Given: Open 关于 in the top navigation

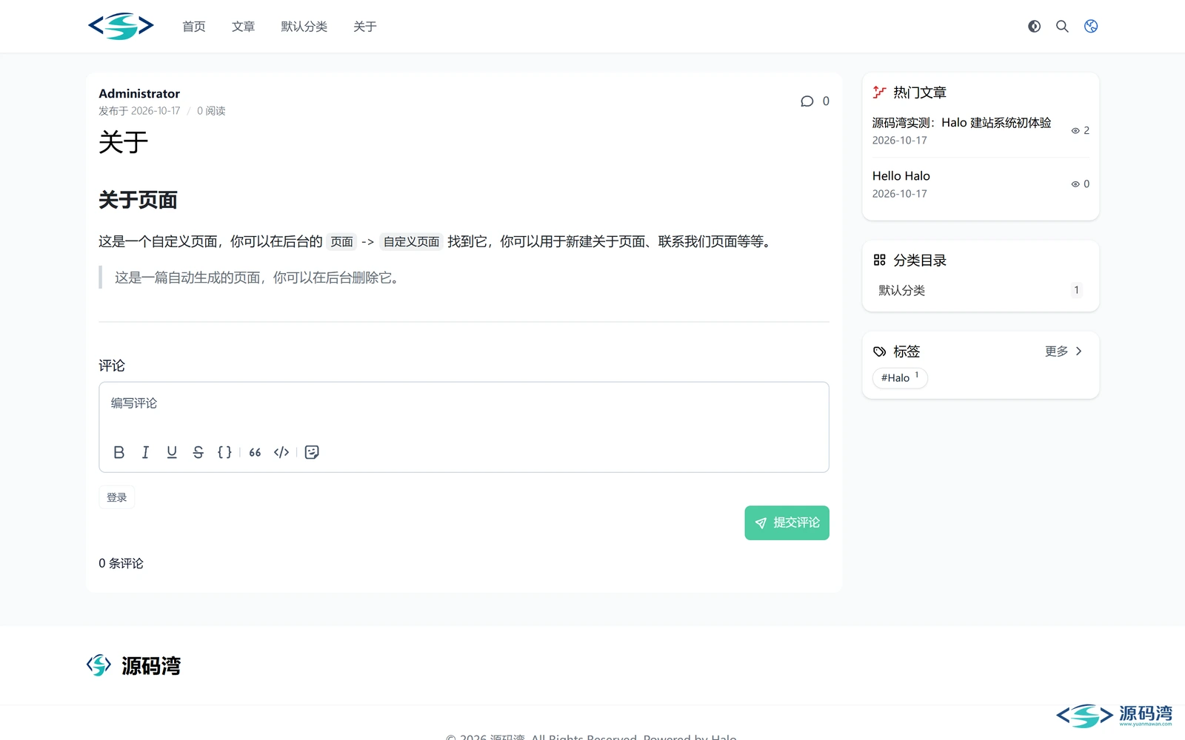Looking at the screenshot, I should 364,27.
